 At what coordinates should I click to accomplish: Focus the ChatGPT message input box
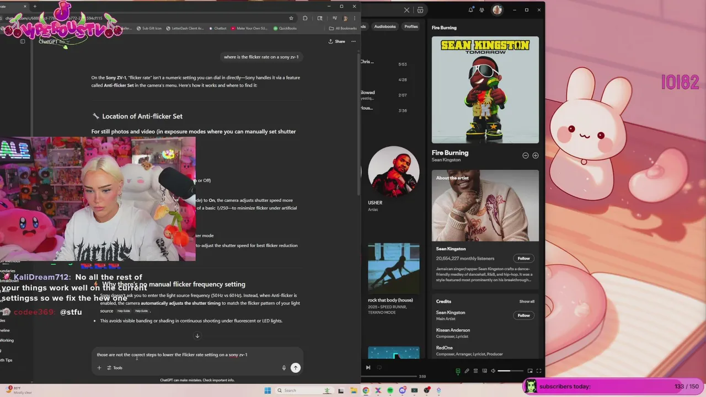coord(197,355)
